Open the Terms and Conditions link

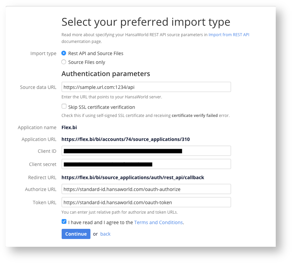tap(158, 222)
